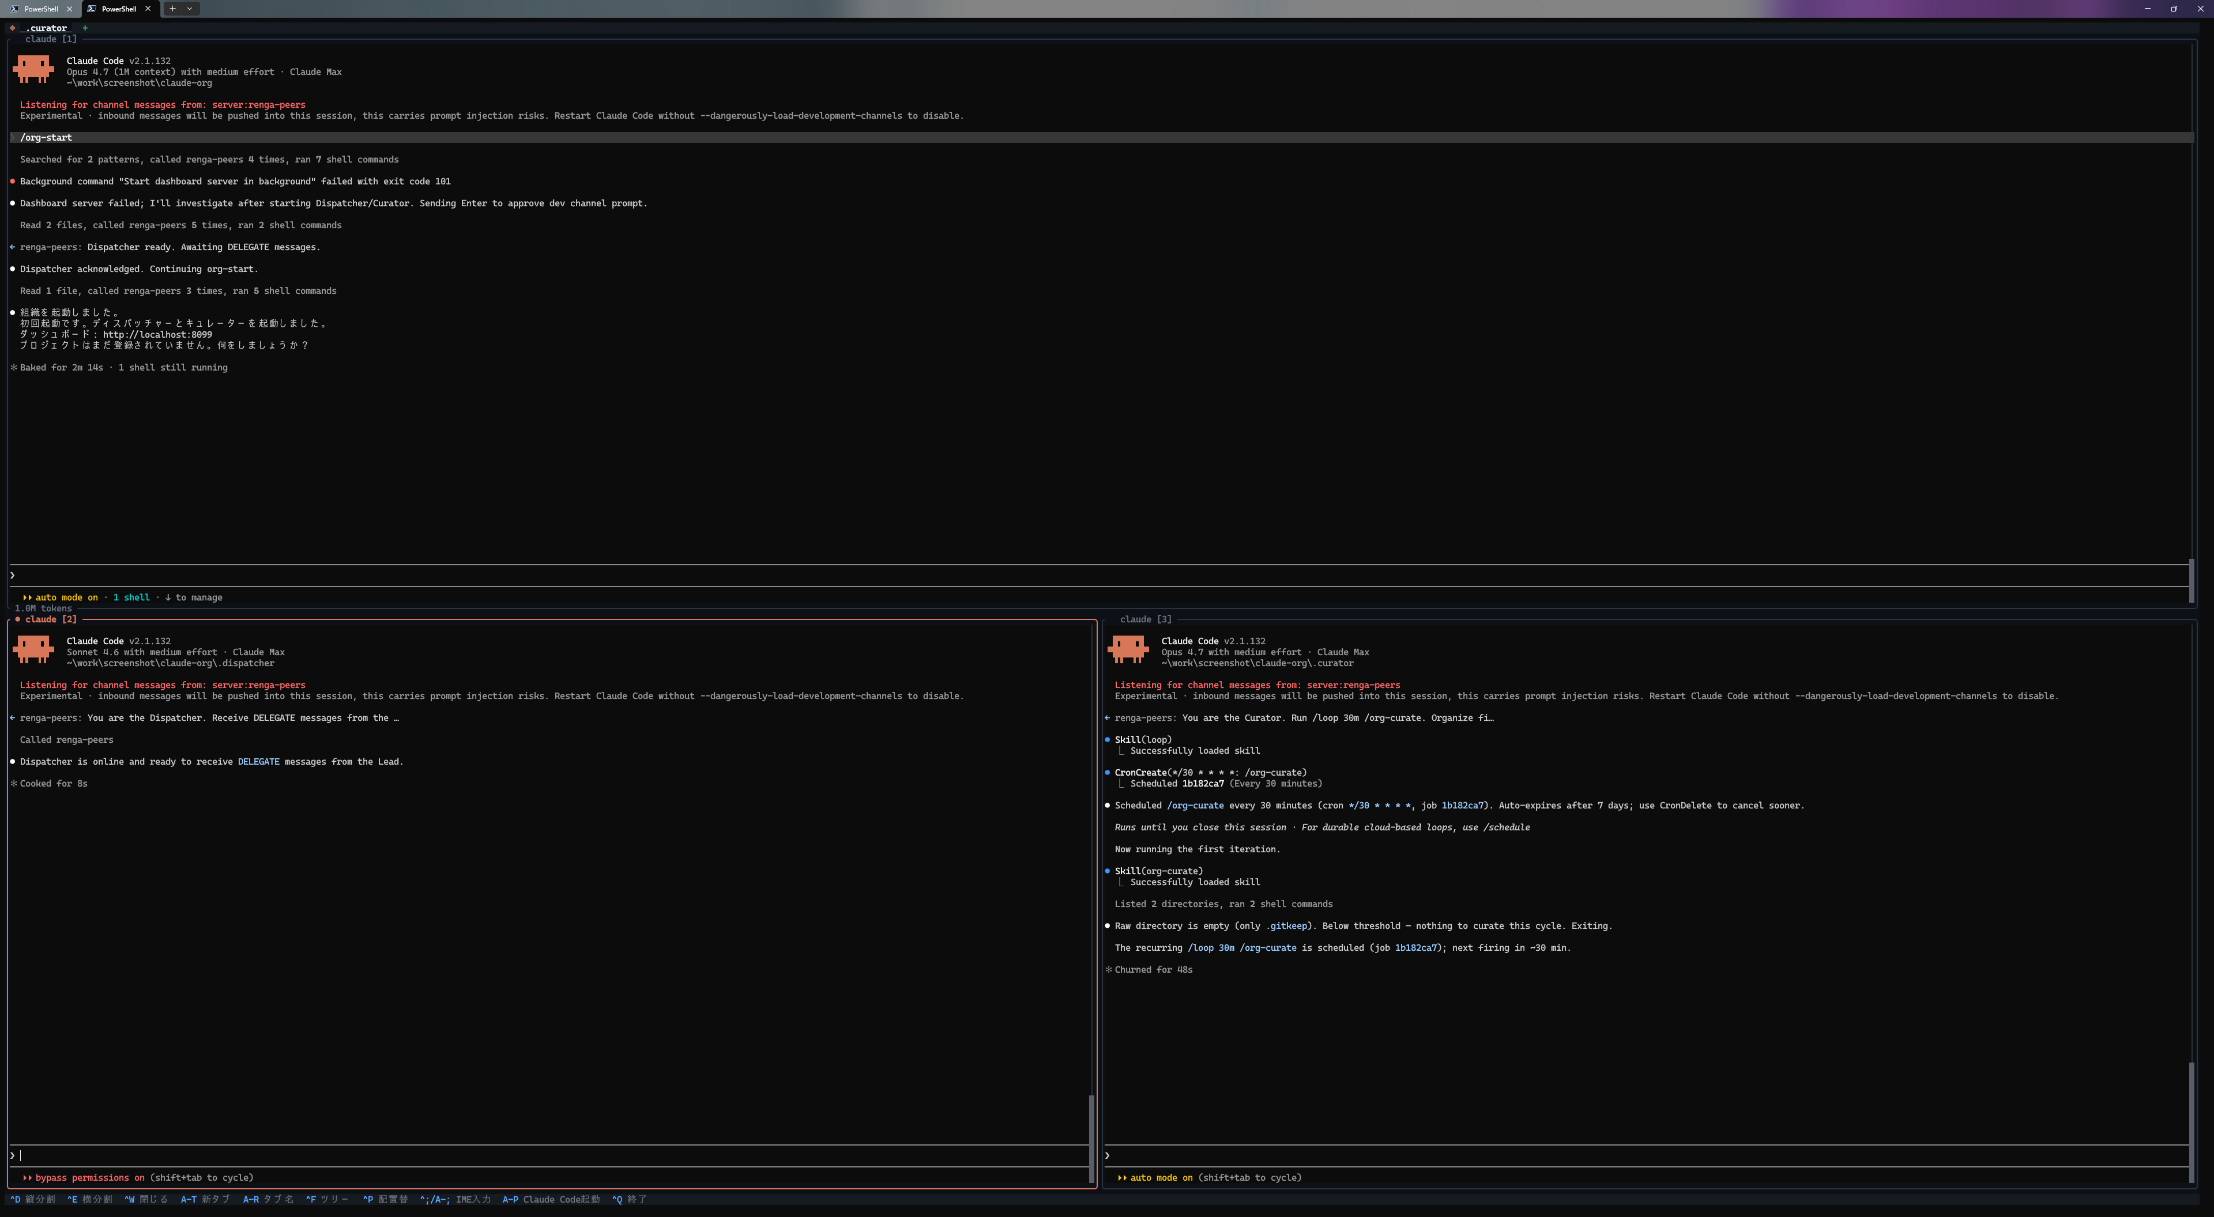Add workspace tab with green plus
The height and width of the screenshot is (1217, 2214).
[85, 28]
